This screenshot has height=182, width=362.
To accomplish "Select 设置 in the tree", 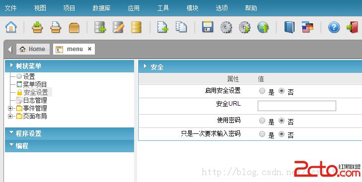I will [29, 76].
